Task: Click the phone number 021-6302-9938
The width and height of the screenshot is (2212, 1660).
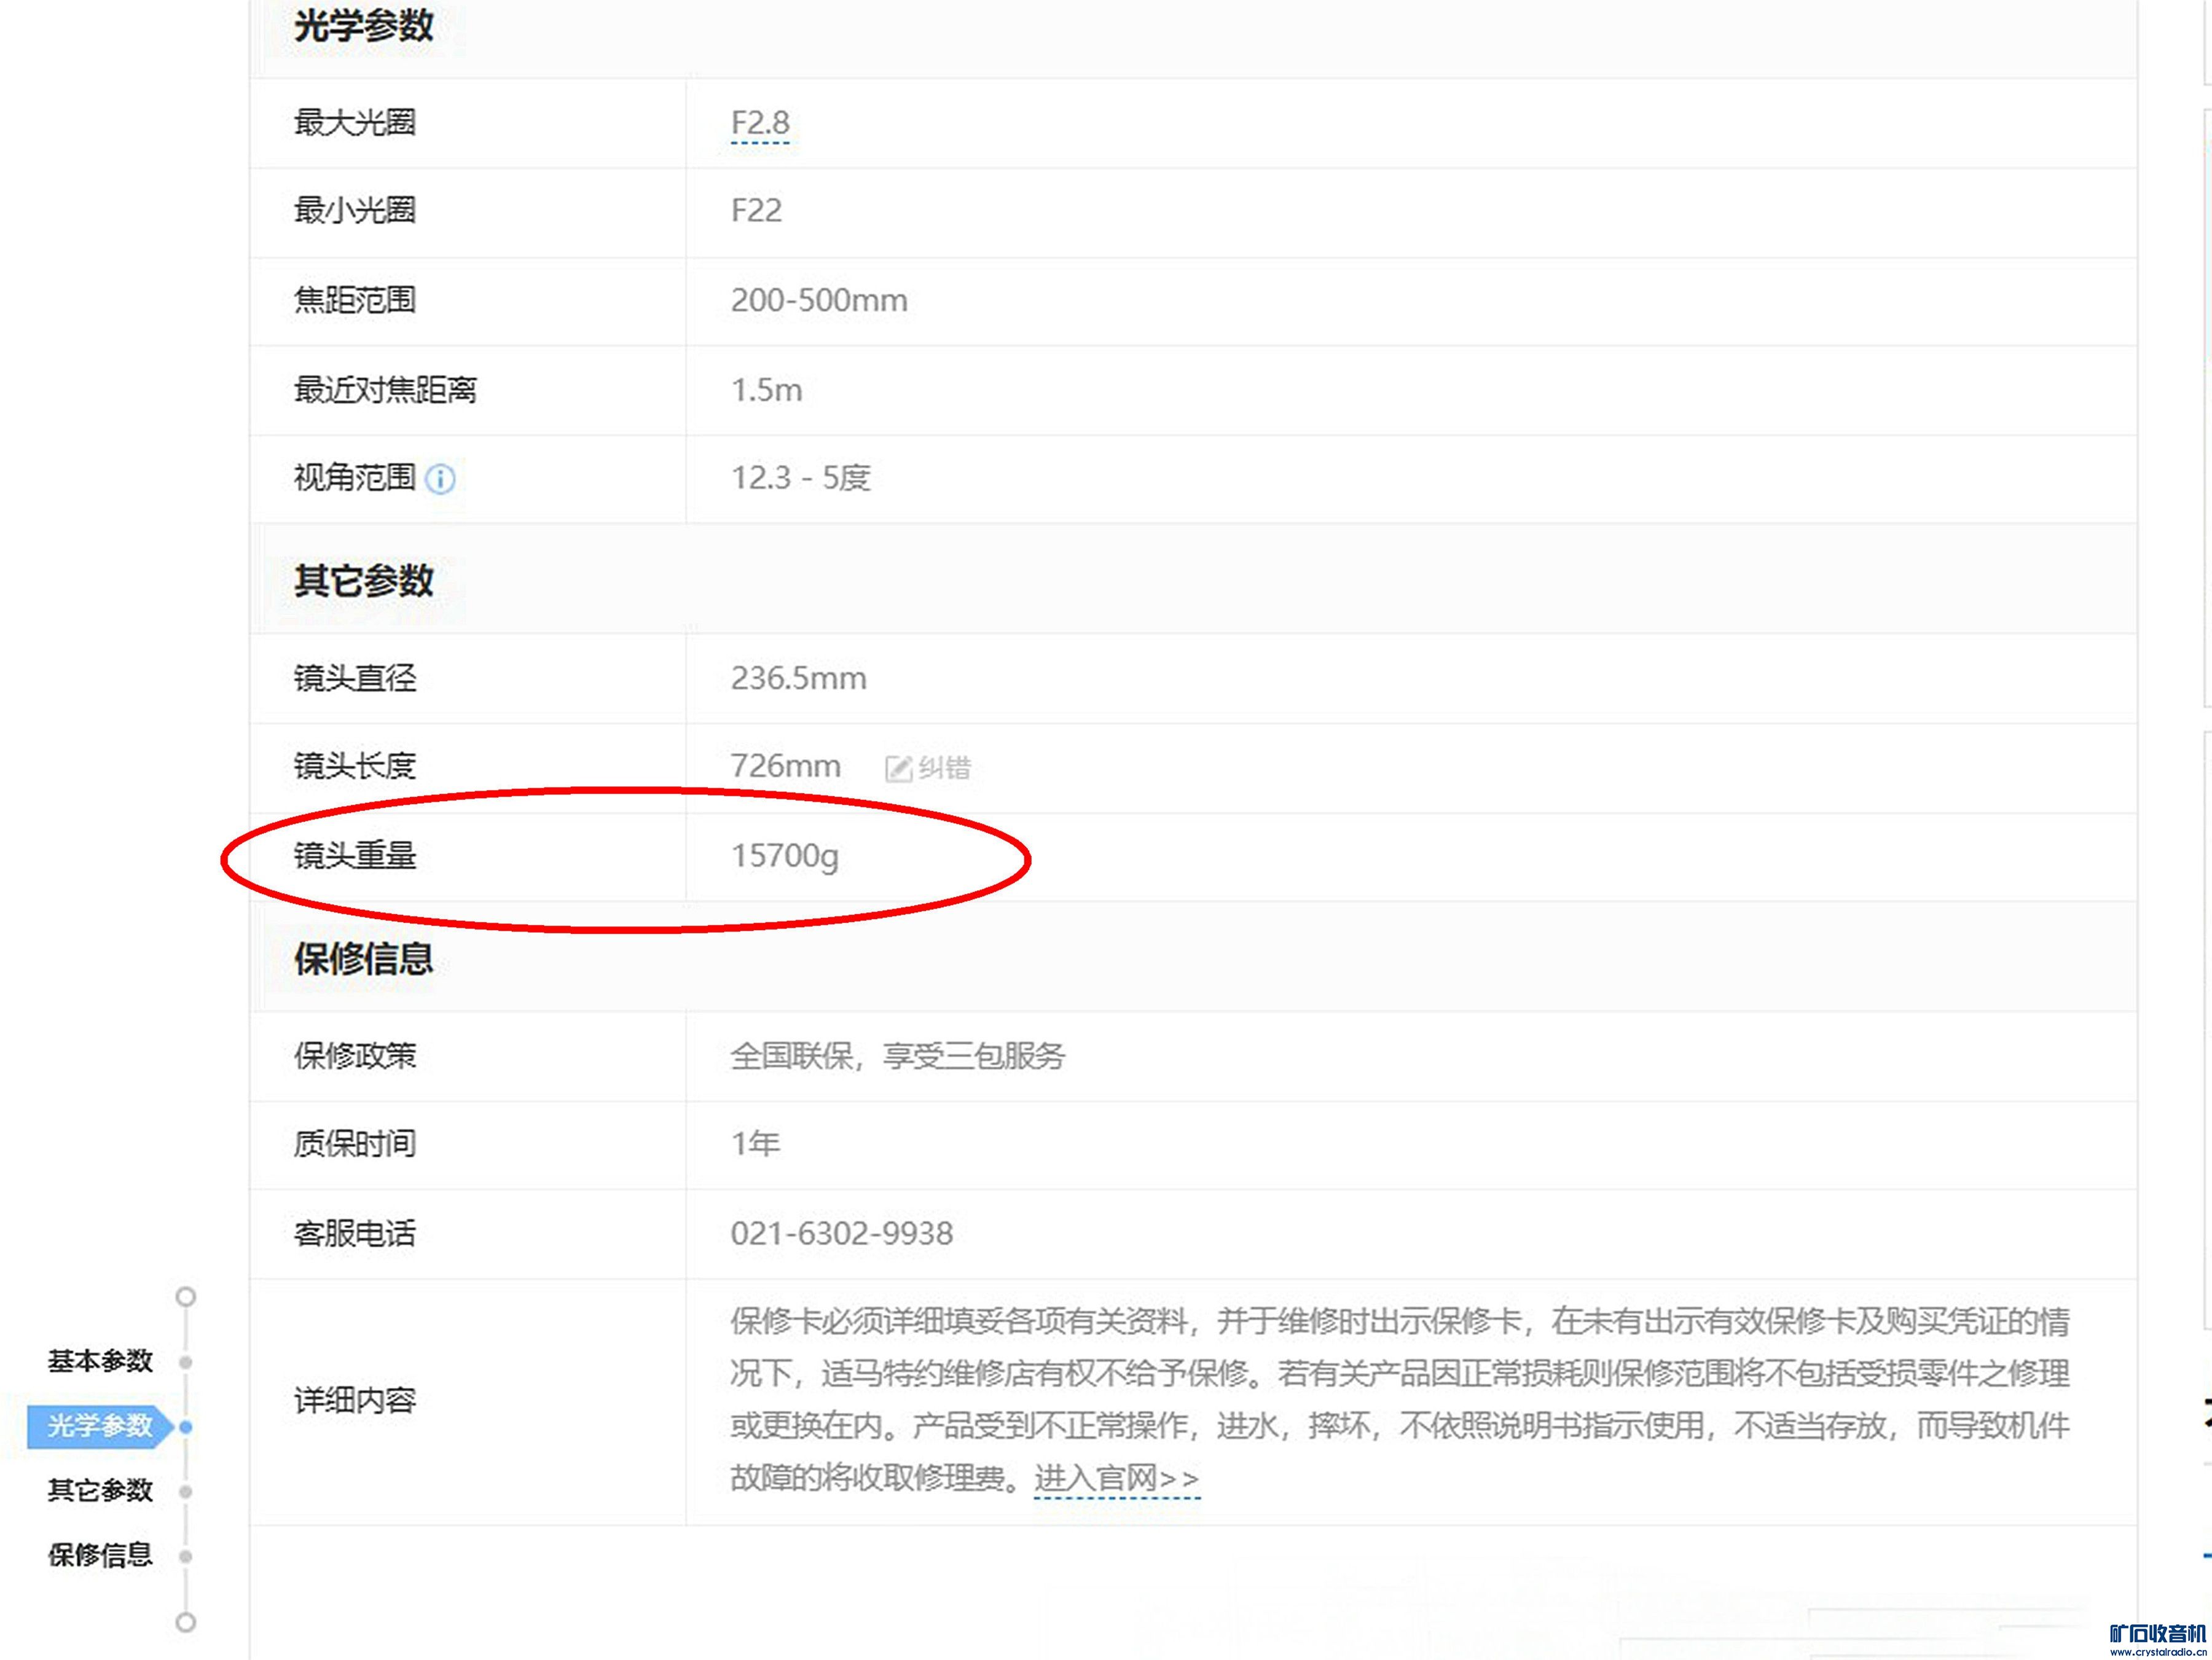Action: tap(841, 1233)
